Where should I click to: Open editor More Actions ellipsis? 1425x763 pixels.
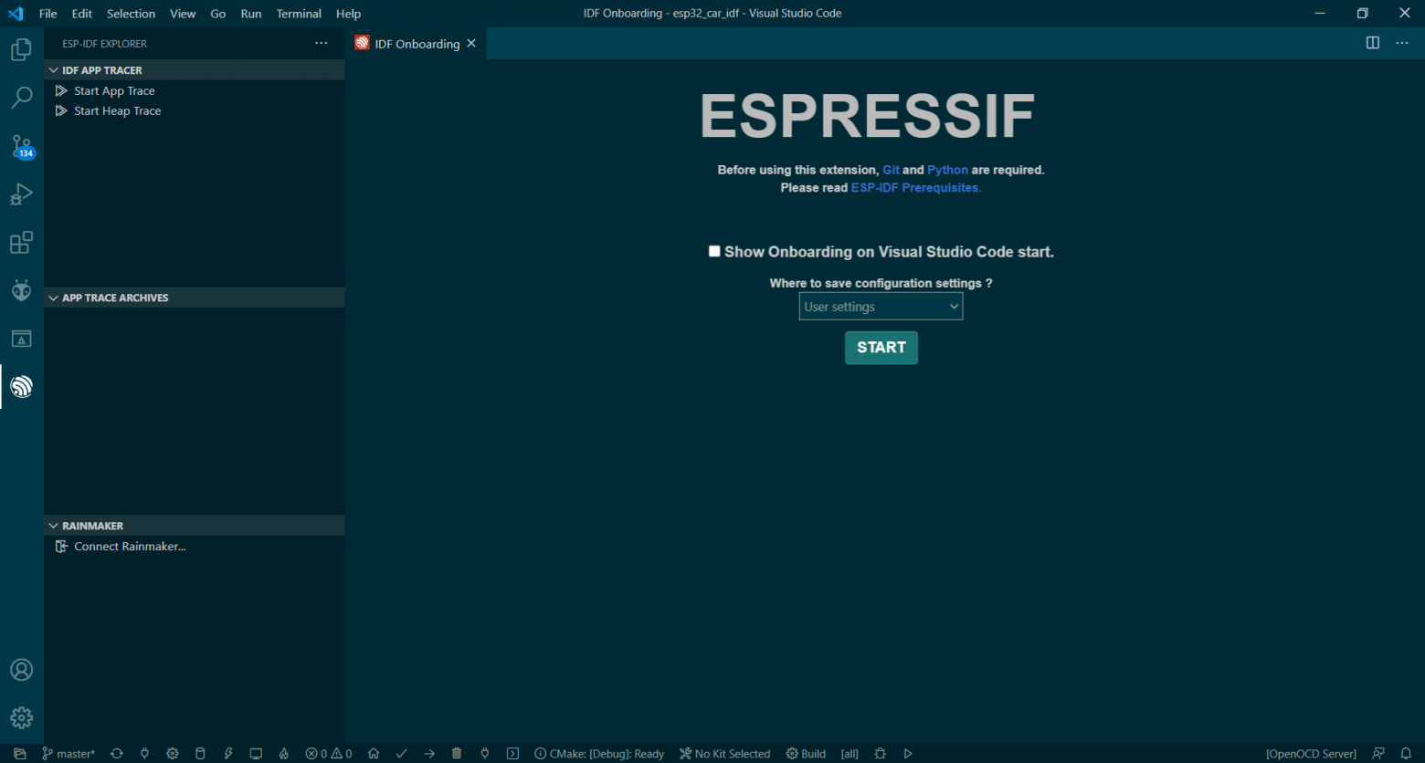coord(1402,43)
